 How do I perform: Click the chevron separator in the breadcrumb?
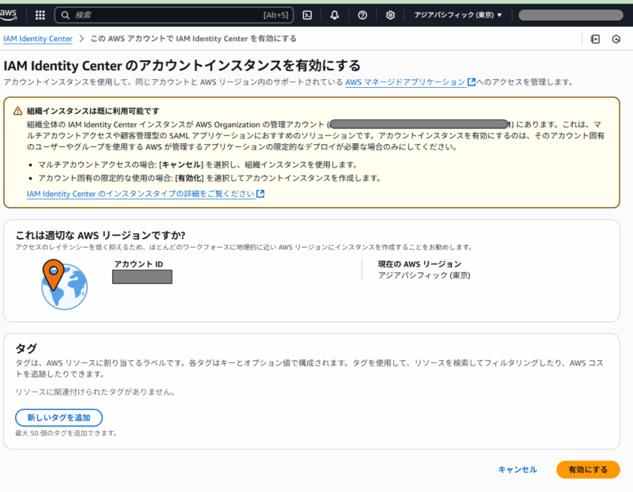(x=81, y=39)
